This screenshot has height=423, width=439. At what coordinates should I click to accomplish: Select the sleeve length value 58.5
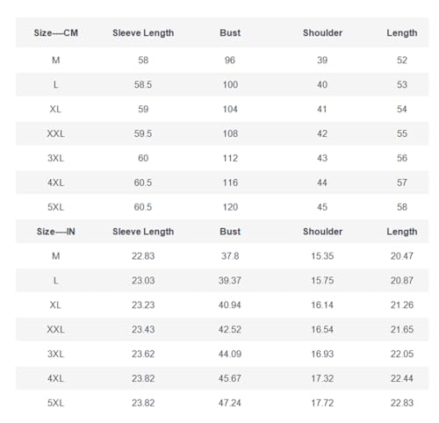click(143, 85)
